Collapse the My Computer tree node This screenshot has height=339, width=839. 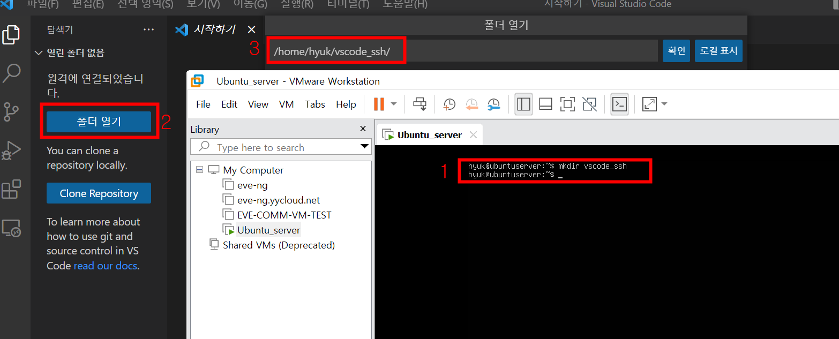[199, 170]
